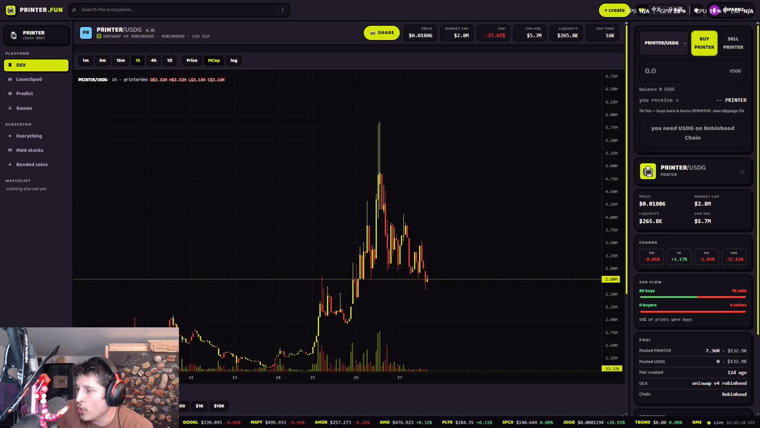Screen dimensions: 760x428
Task: Switch chart to MCap mode
Action: (x=214, y=60)
